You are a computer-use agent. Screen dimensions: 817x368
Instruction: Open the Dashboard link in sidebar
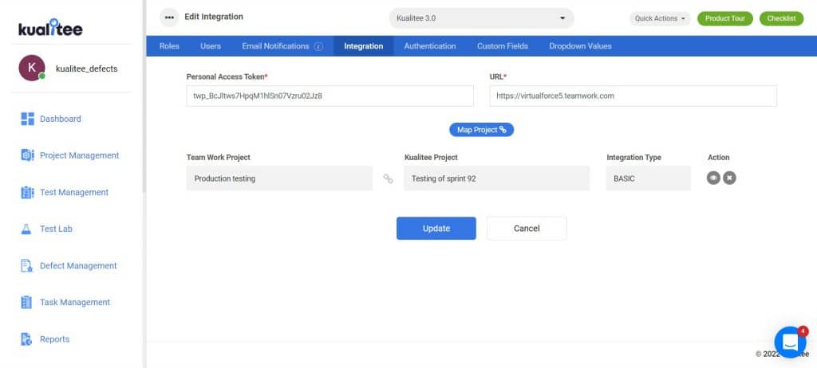point(61,119)
